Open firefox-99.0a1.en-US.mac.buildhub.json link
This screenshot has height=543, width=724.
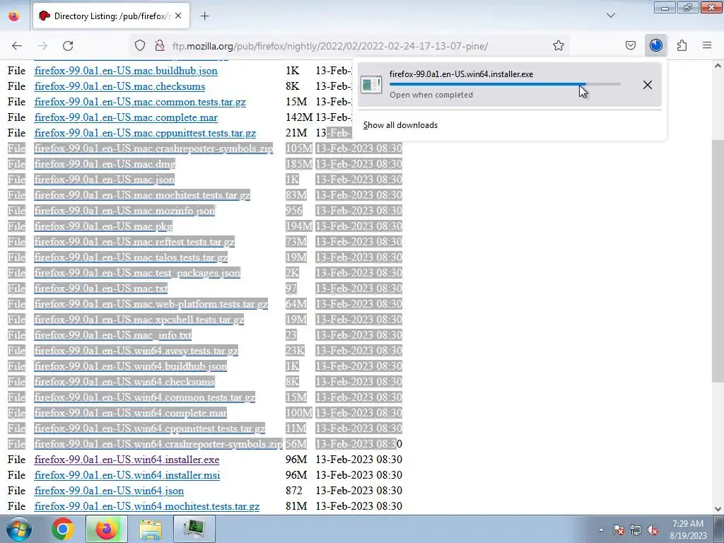126,71
